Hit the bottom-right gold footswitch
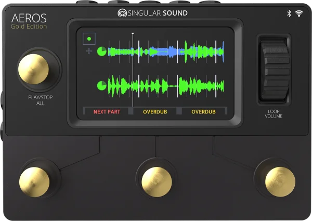 pyautogui.click(x=280, y=182)
